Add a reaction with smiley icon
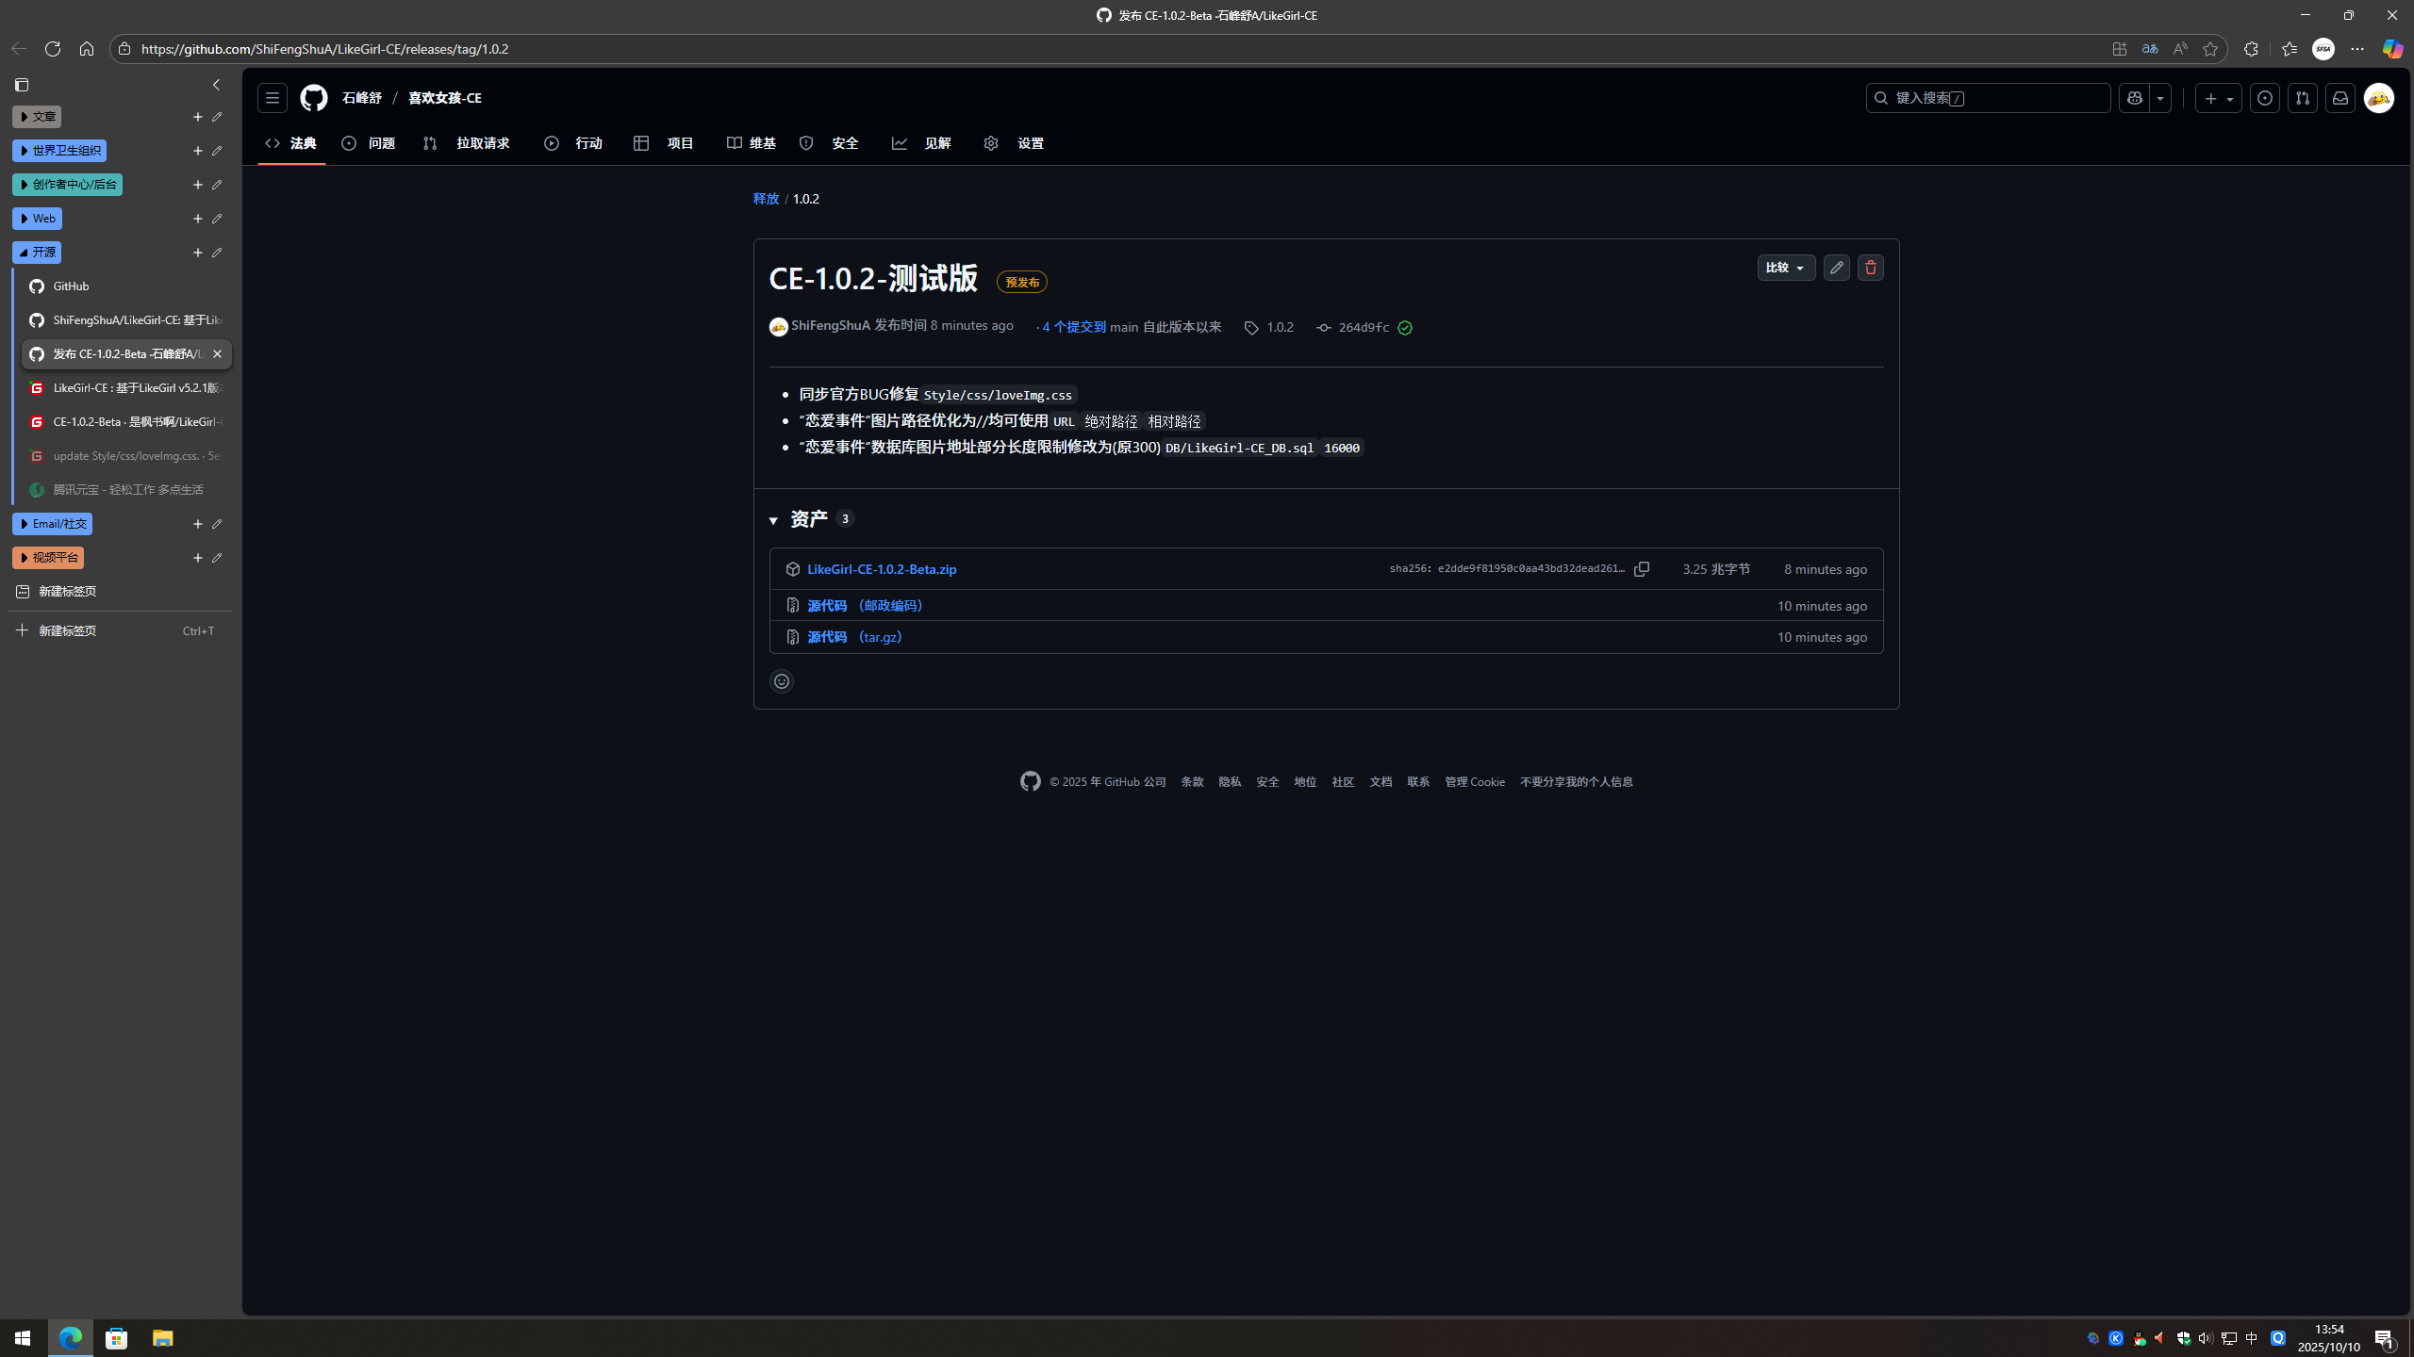The height and width of the screenshot is (1357, 2414). 782,681
